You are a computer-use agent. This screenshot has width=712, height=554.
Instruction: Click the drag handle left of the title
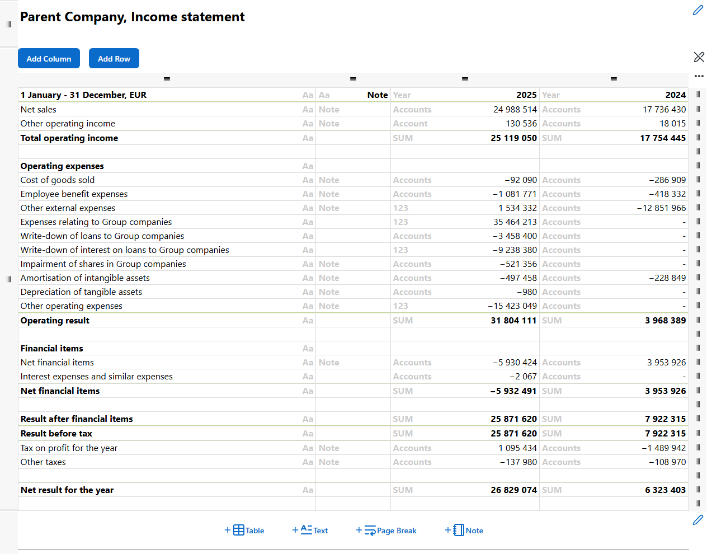8,24
